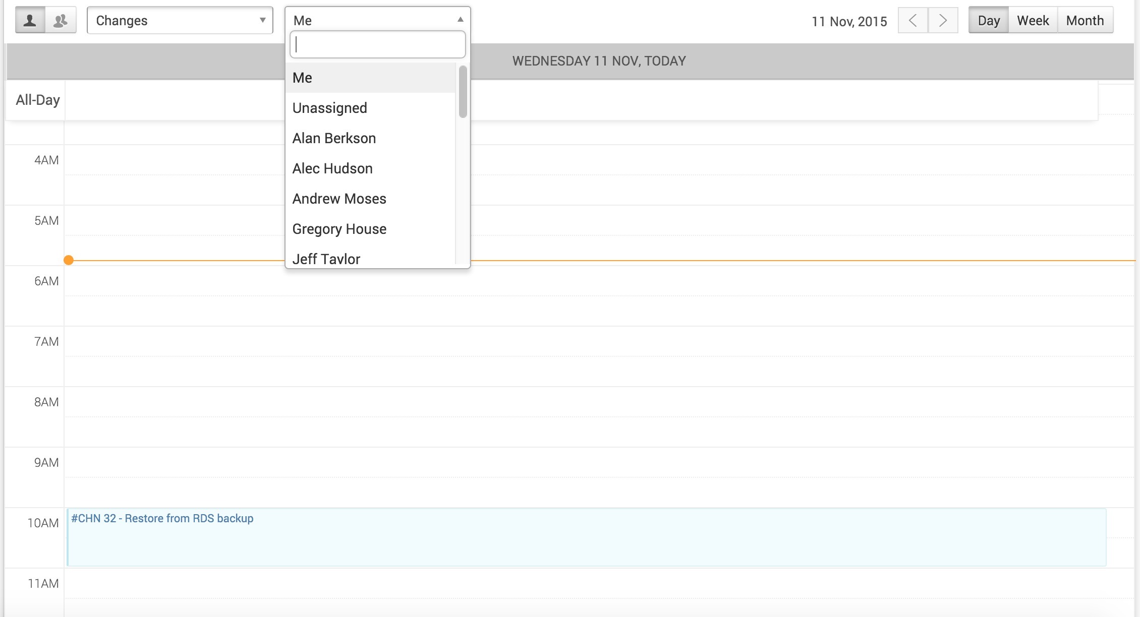The height and width of the screenshot is (617, 1140).
Task: Click the assignee list scrollbar
Action: (x=463, y=92)
